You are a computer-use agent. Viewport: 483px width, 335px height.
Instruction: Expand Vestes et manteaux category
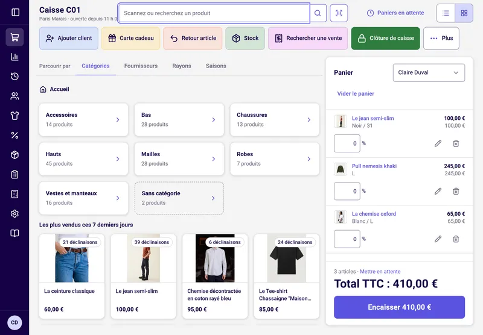[83, 198]
